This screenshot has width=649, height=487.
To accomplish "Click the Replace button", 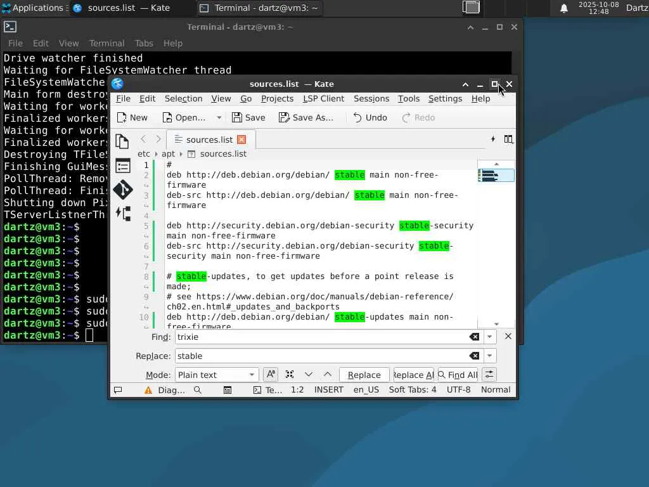I will 364,375.
